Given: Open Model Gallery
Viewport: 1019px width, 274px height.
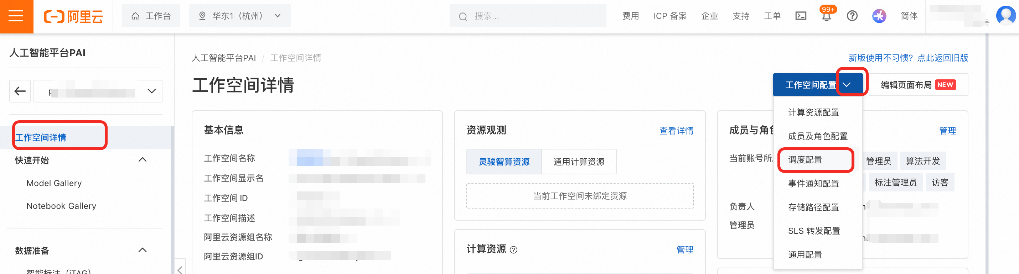Looking at the screenshot, I should [54, 183].
